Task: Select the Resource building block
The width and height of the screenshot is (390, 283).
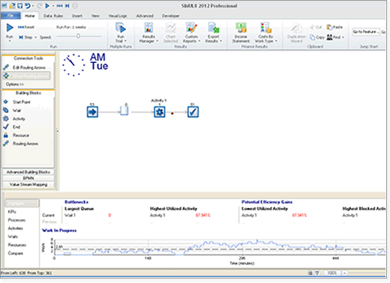Action: click(16, 136)
